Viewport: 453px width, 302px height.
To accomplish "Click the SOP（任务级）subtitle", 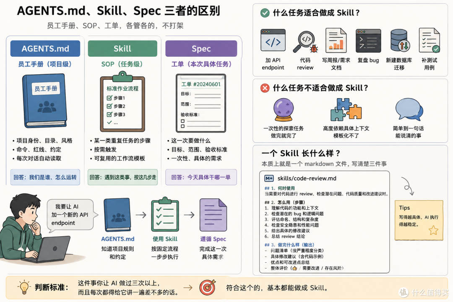I will (122, 64).
